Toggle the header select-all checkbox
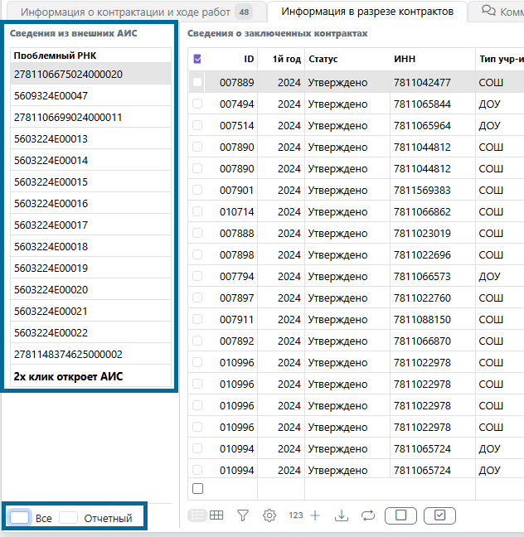 (x=197, y=60)
